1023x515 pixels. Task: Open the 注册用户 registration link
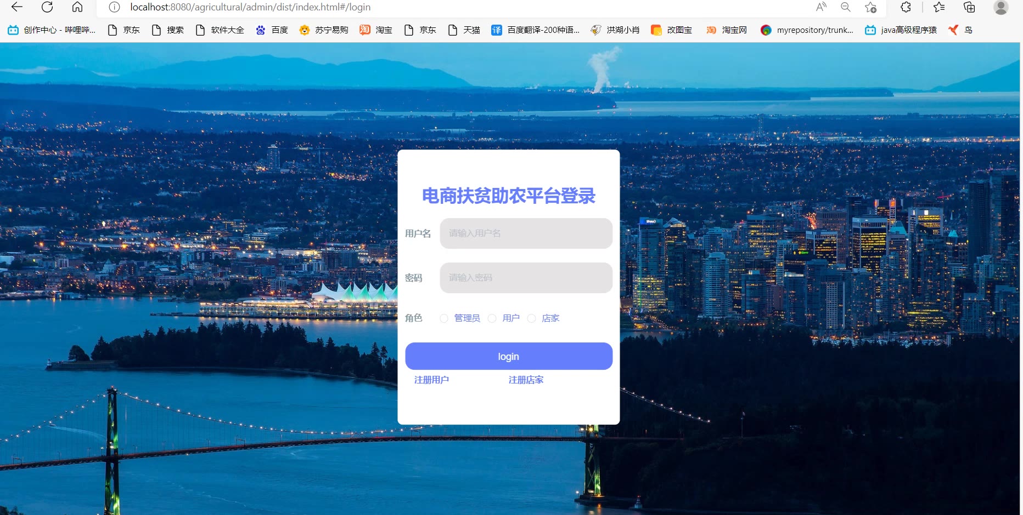pos(431,380)
